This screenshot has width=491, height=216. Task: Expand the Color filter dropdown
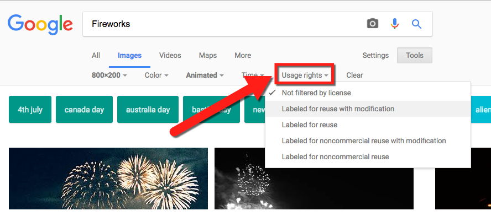(156, 75)
